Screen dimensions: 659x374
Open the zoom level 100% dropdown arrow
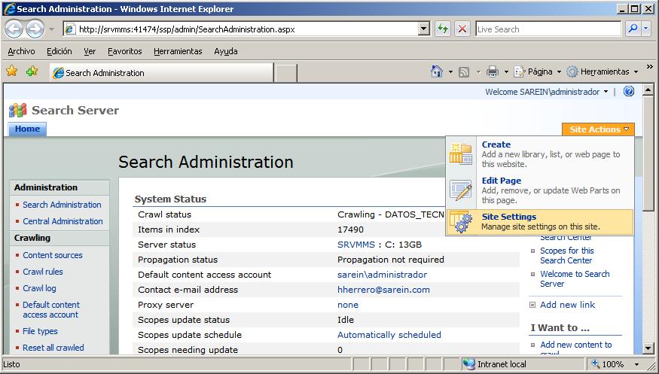pos(636,364)
